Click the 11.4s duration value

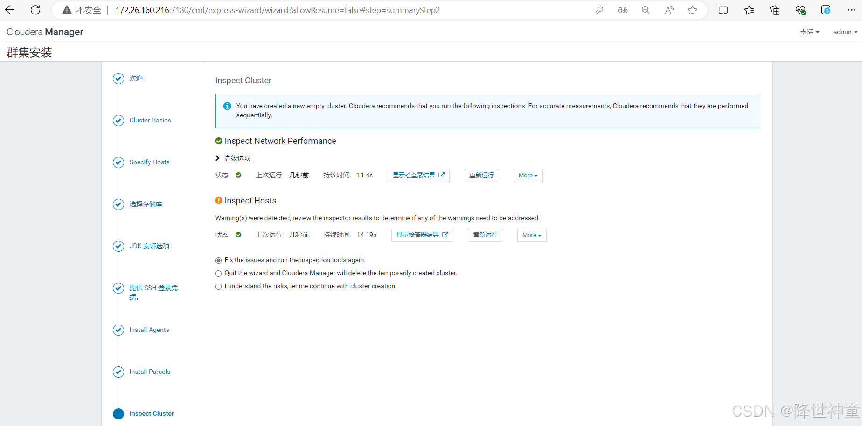click(x=365, y=175)
